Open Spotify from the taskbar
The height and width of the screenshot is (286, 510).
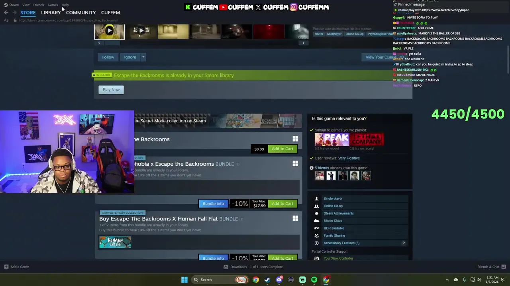pos(314,280)
